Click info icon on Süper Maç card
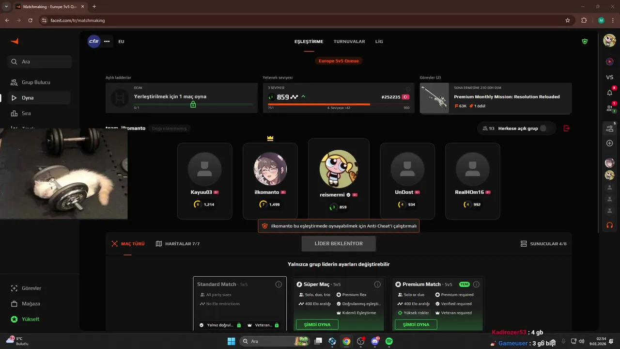 377,285
